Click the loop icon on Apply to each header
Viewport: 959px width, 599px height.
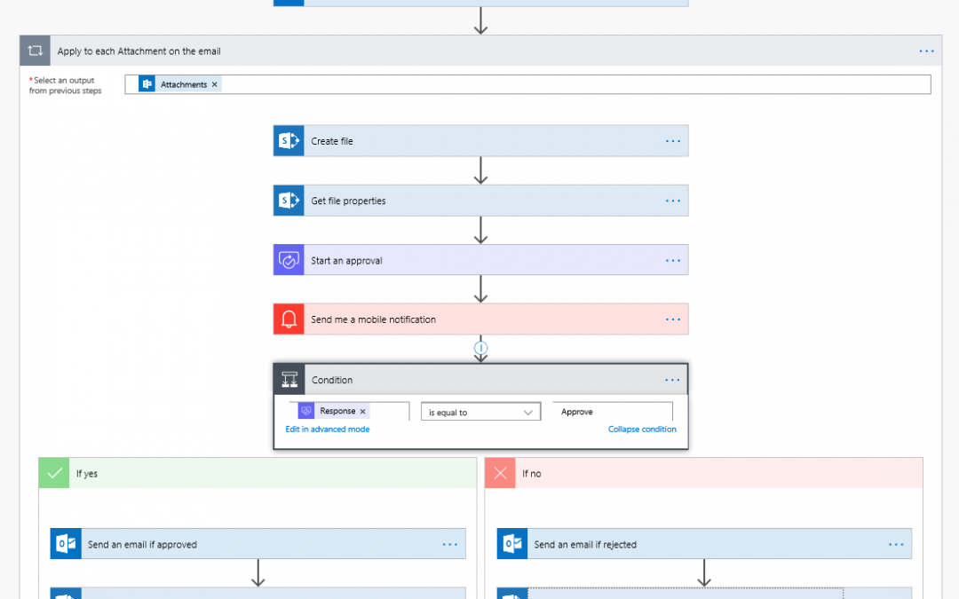click(36, 51)
